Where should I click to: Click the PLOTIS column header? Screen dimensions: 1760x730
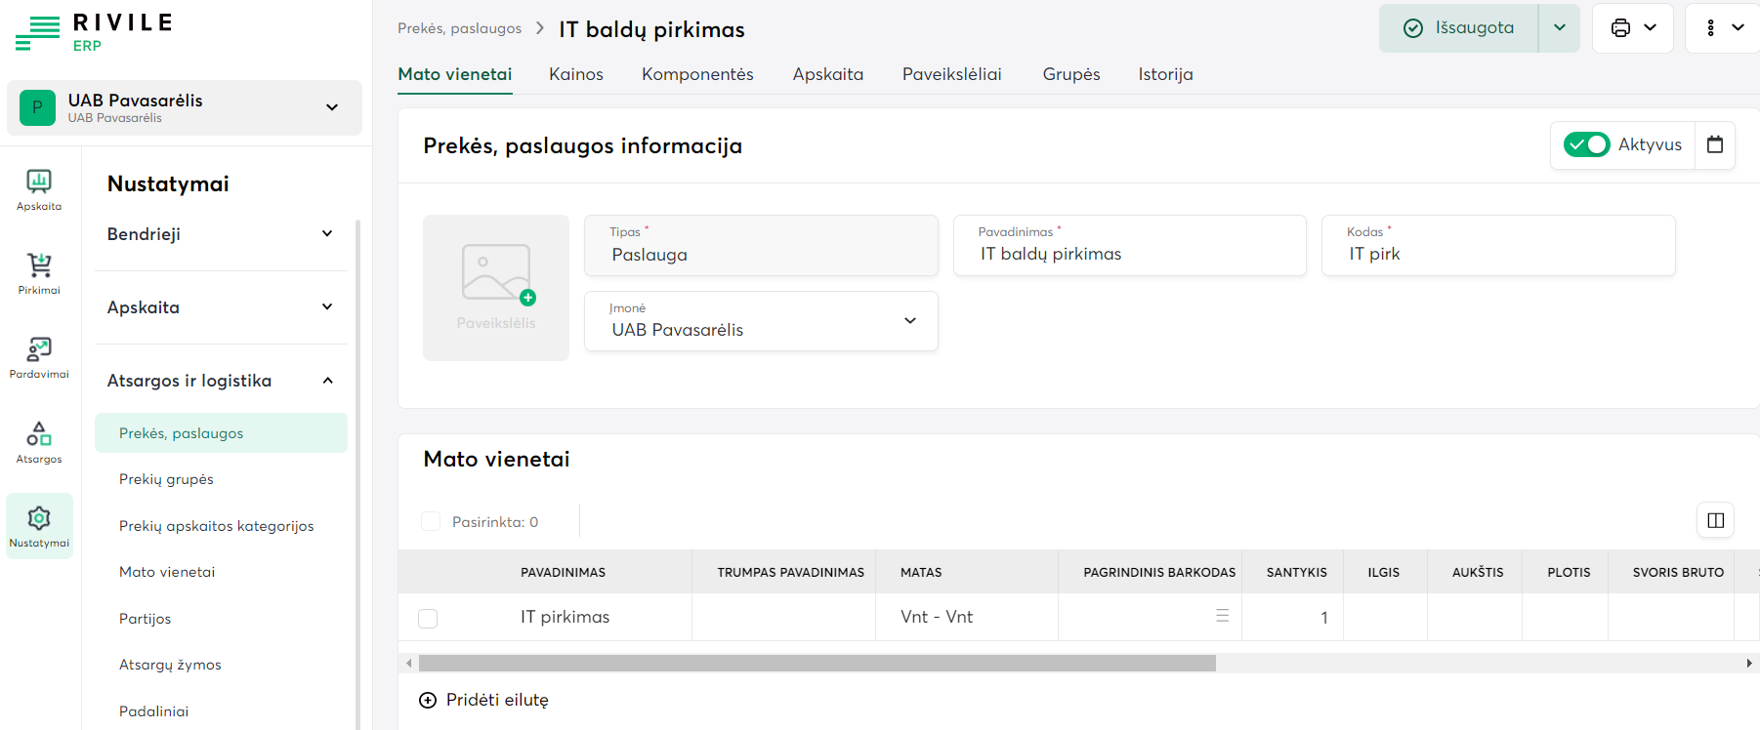tap(1569, 573)
